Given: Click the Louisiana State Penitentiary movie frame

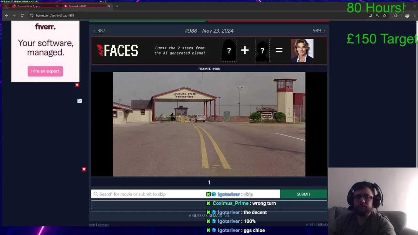Looking at the screenshot, I should (209, 124).
